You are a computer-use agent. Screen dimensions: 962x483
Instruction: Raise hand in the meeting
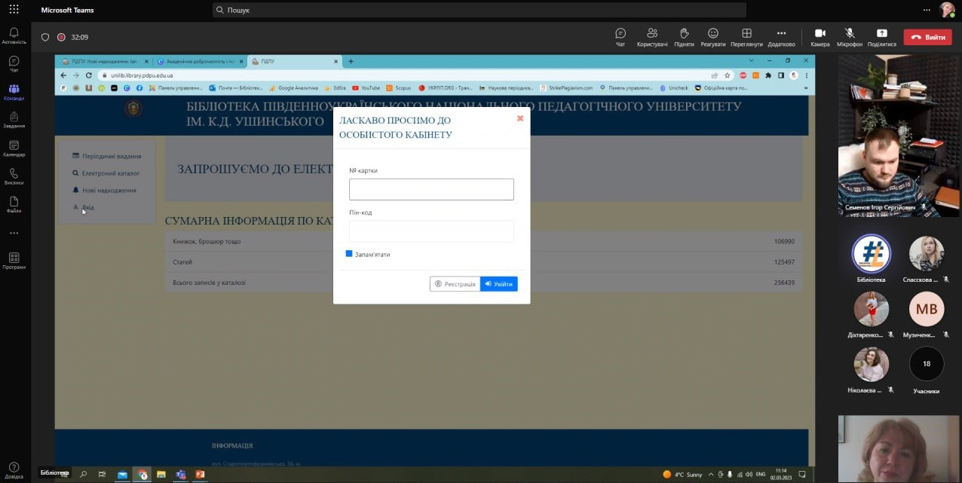coord(684,37)
